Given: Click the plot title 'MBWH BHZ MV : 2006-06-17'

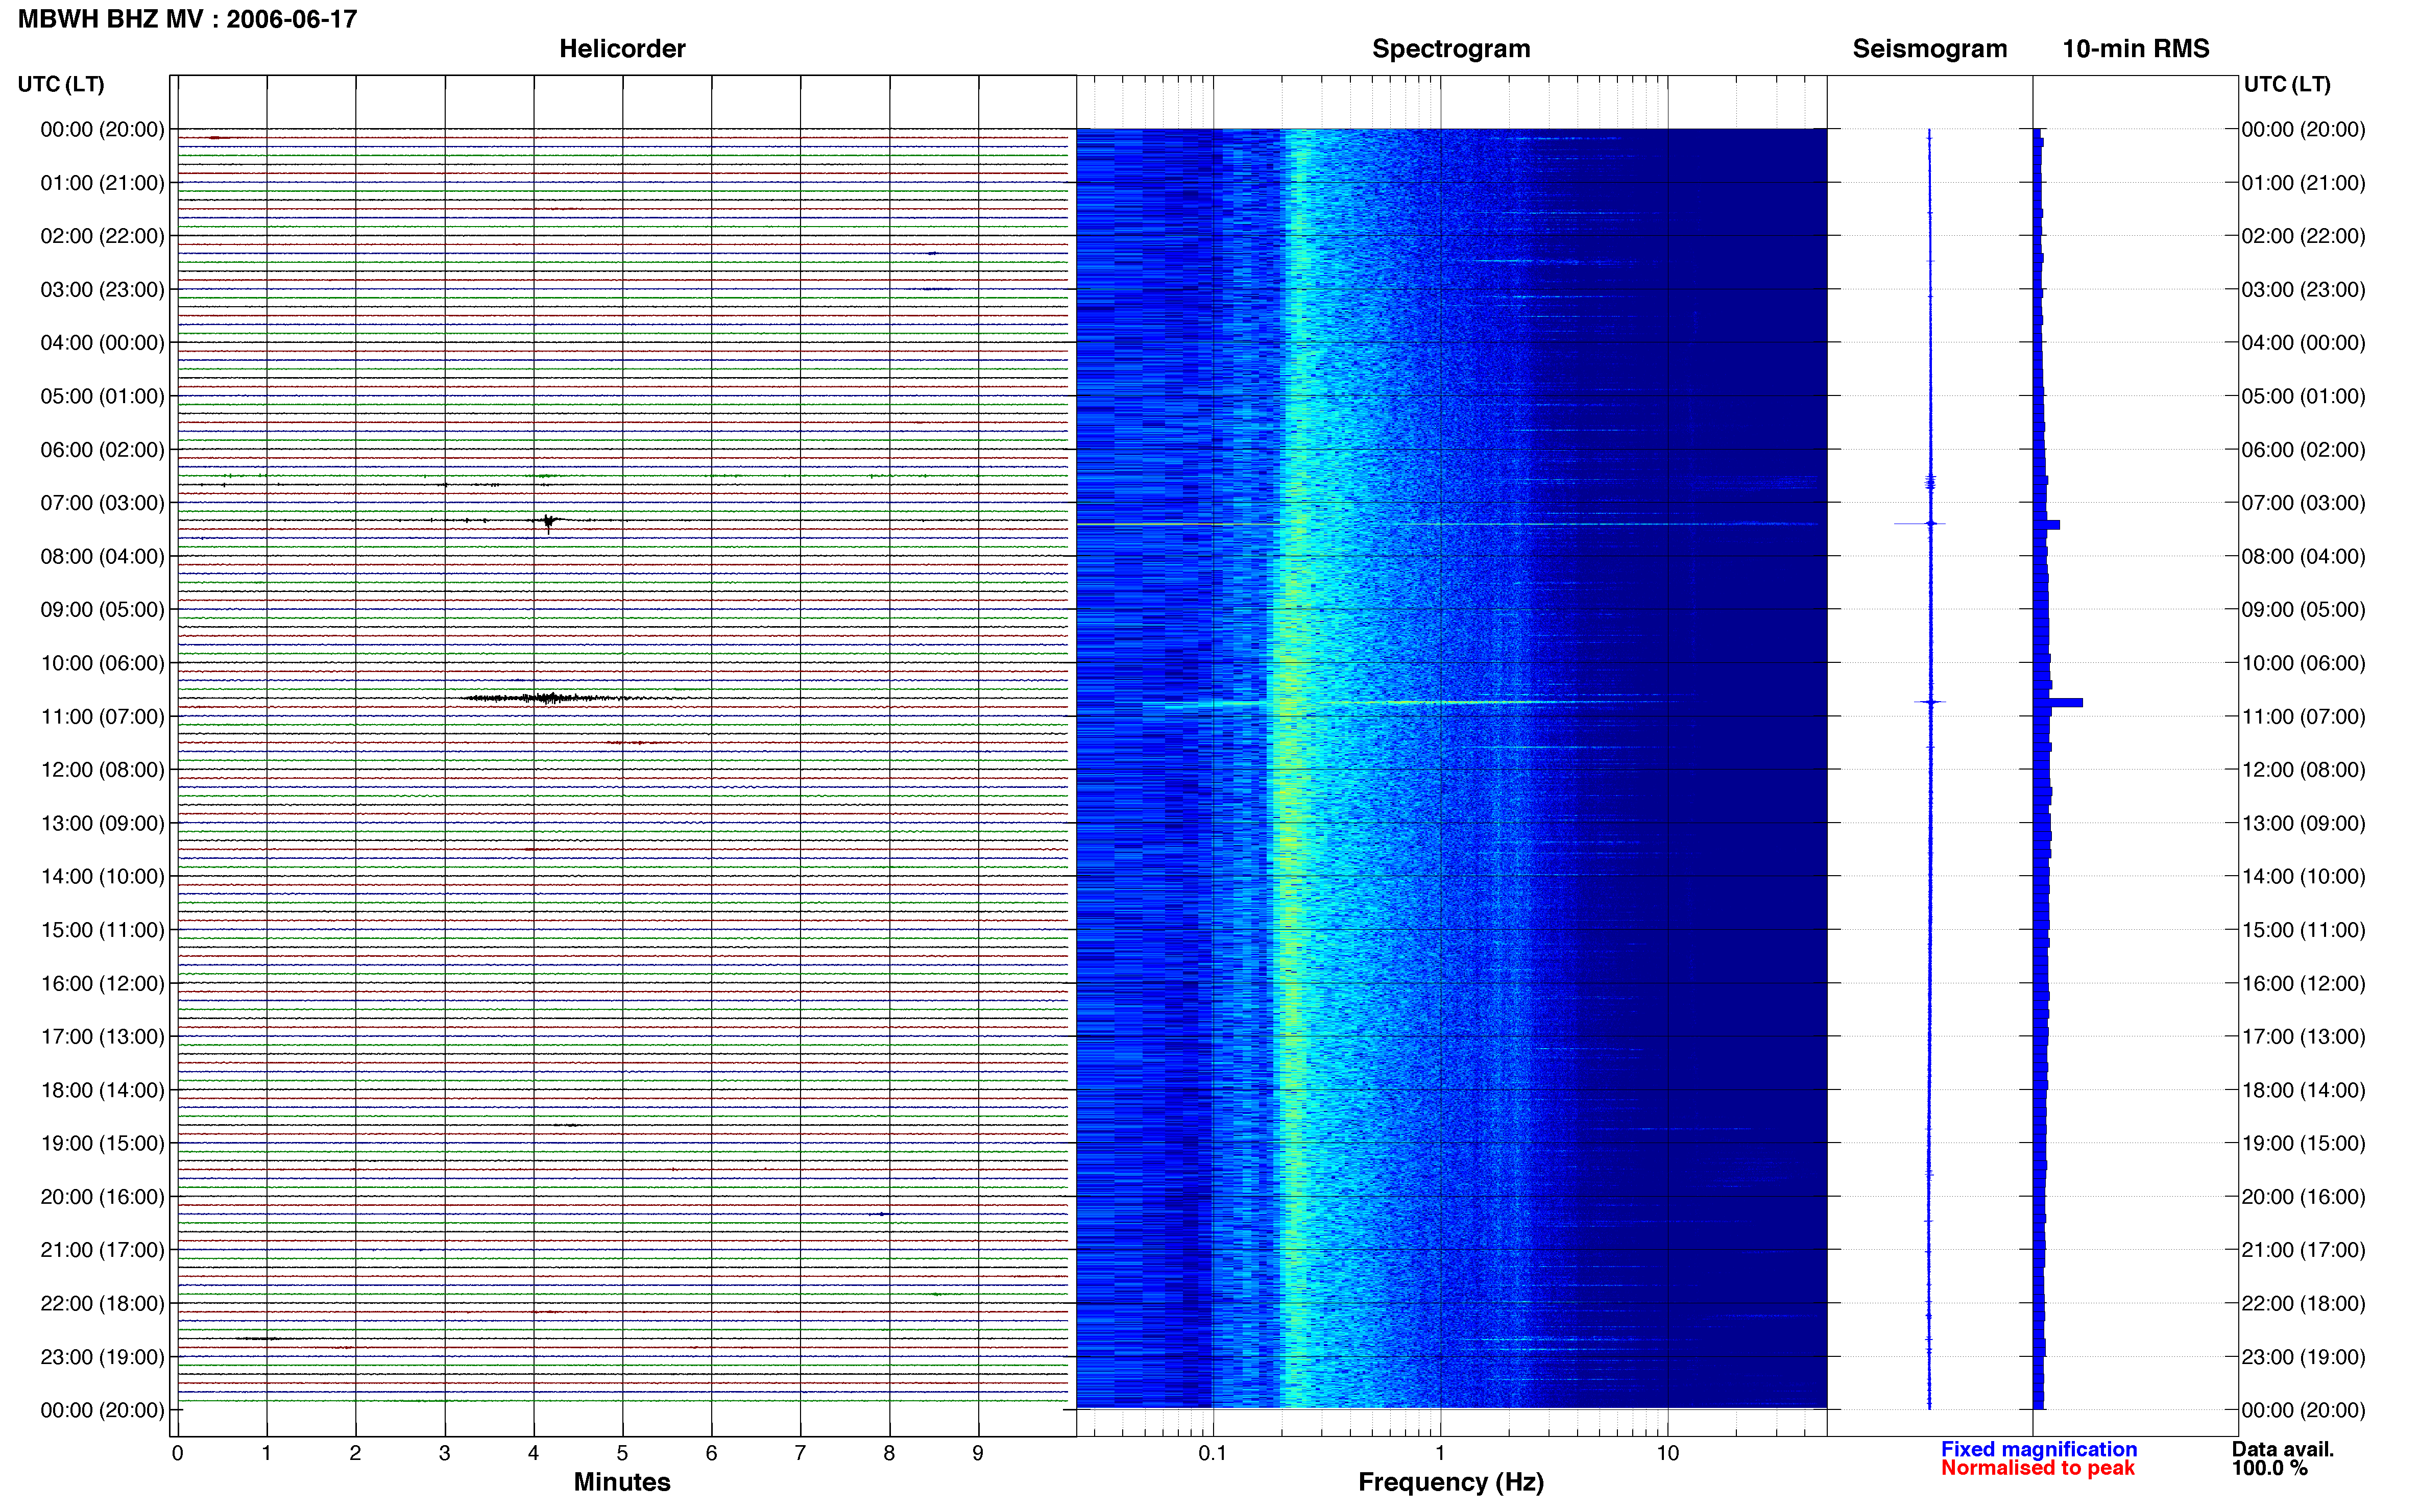Looking at the screenshot, I should (x=187, y=19).
